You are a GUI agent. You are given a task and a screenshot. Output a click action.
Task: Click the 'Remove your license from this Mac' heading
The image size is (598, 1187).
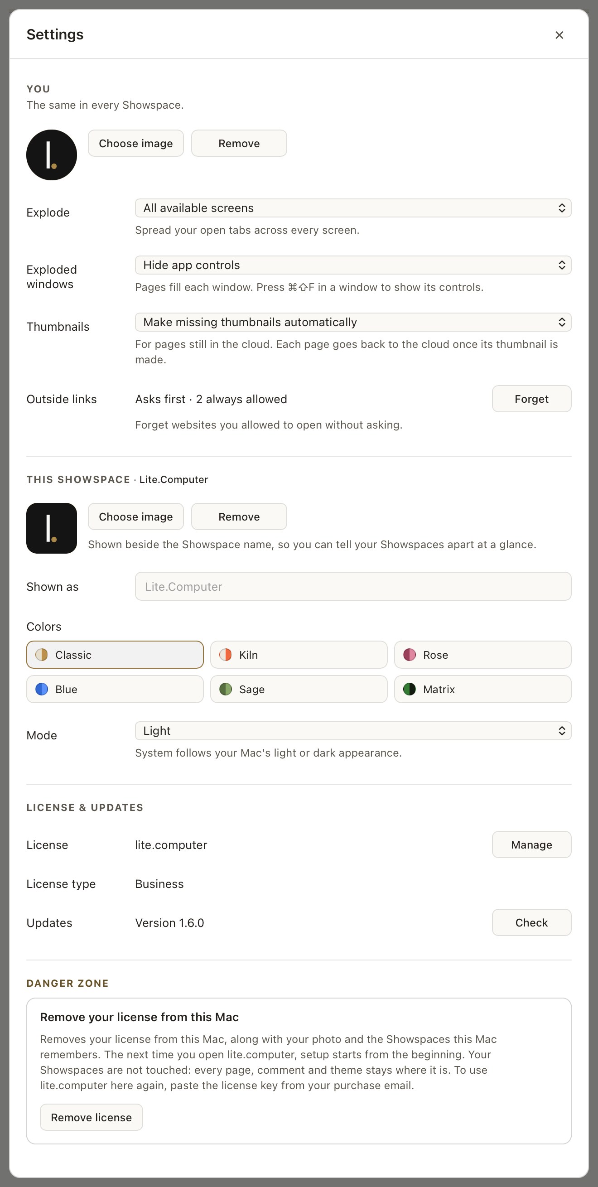coord(139,1017)
